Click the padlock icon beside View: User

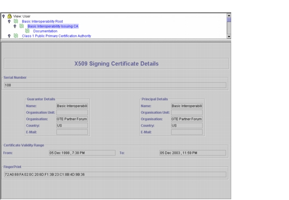(x=9, y=16)
